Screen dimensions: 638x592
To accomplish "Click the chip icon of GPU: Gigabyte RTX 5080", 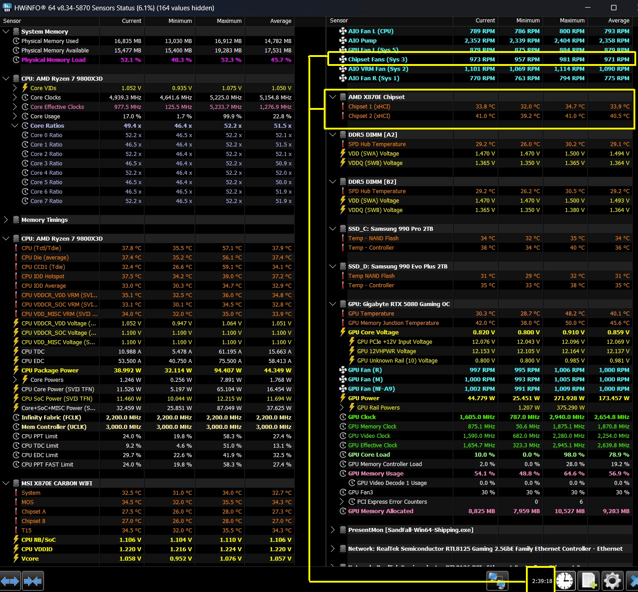I will pos(343,304).
